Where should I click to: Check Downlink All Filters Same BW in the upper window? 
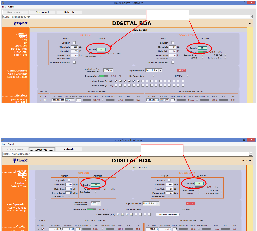click(x=173, y=62)
